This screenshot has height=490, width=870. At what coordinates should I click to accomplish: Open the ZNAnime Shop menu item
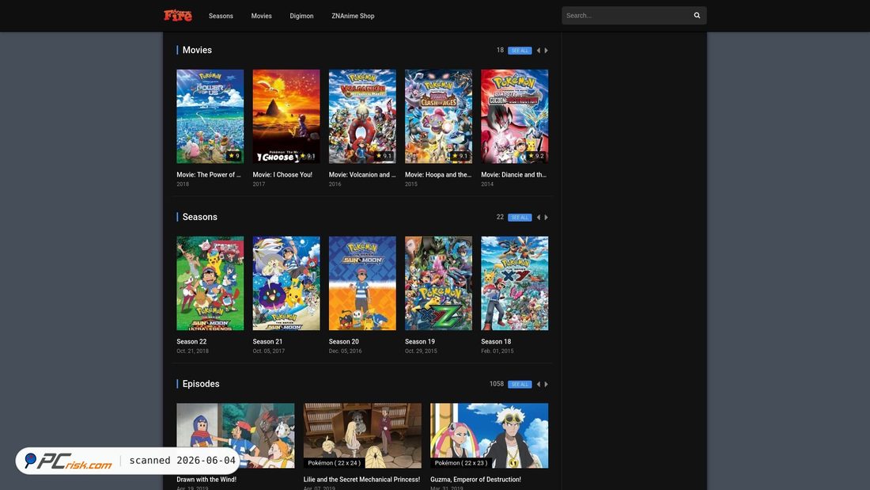click(353, 16)
